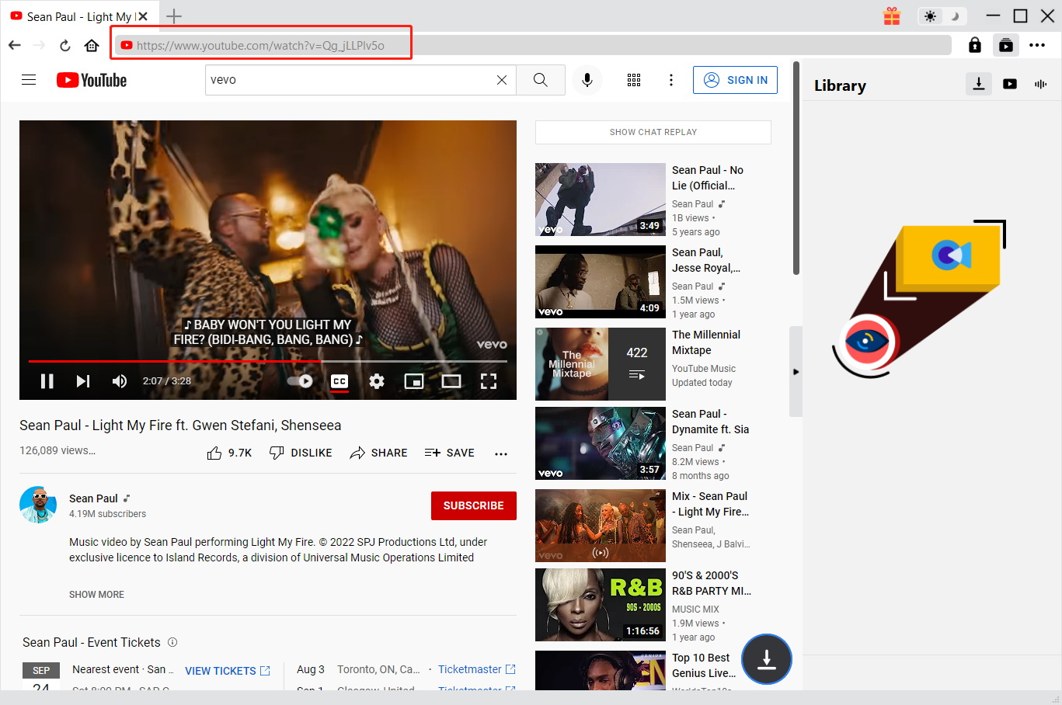Click the privacy lock icon beside the address bar
Screen dimensions: 1062x705
pyautogui.click(x=974, y=45)
